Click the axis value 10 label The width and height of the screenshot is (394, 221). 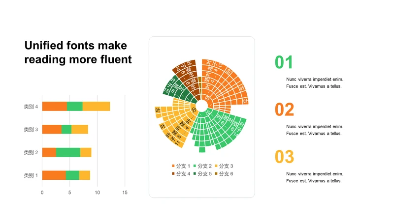(97, 193)
